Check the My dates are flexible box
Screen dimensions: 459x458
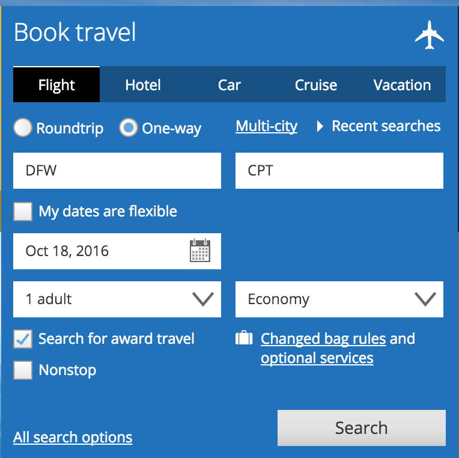[23, 211]
